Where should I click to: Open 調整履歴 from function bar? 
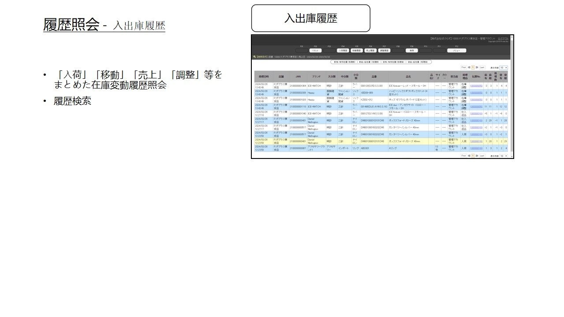pyautogui.click(x=385, y=50)
